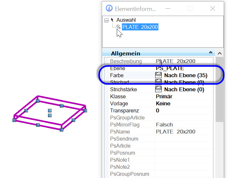The width and height of the screenshot is (232, 178).
Task: Click the Farbe property label
Action: coord(117,75)
